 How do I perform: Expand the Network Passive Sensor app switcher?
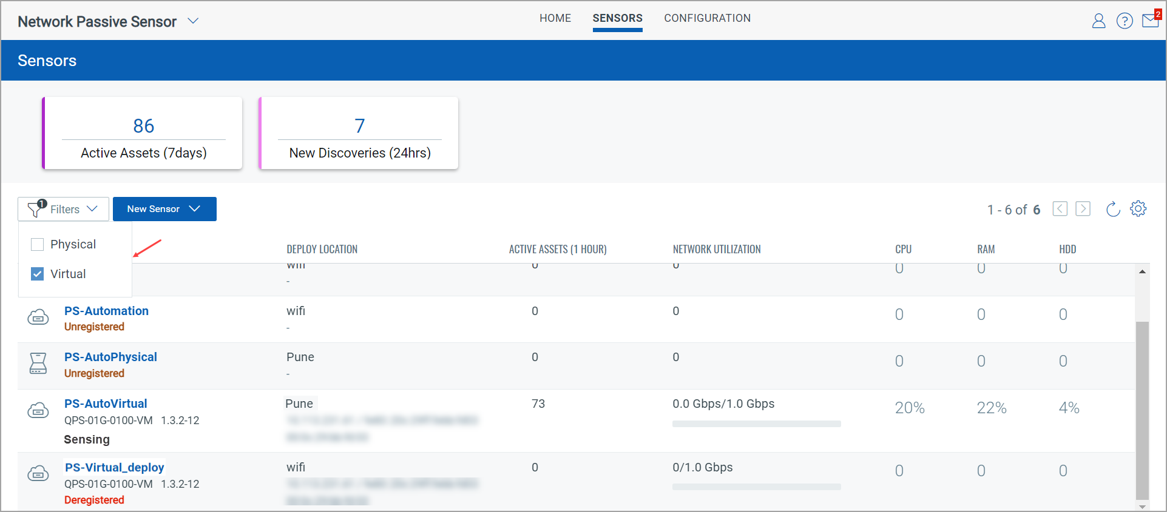tap(193, 21)
